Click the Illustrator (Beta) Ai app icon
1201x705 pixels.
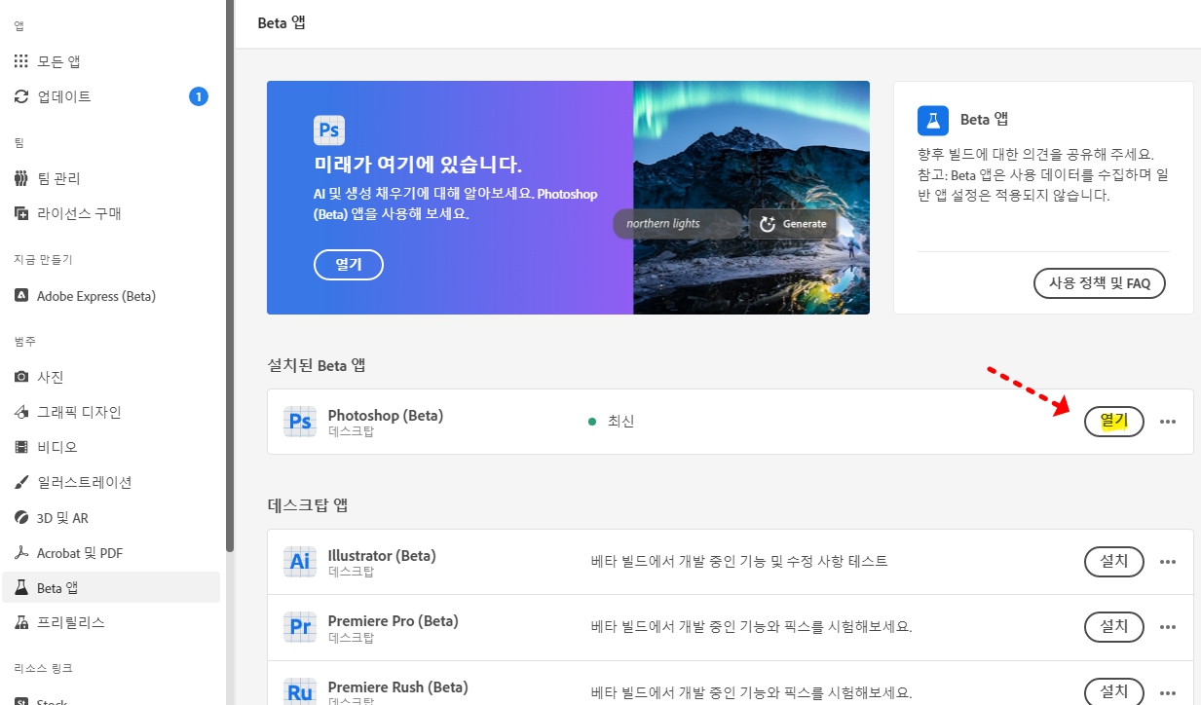(x=300, y=562)
